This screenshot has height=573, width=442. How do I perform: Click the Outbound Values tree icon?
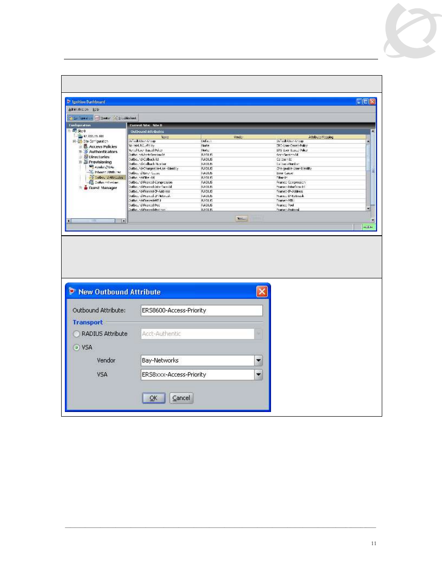click(91, 182)
